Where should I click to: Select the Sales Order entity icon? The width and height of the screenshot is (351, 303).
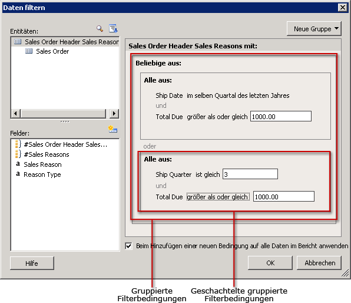29,51
